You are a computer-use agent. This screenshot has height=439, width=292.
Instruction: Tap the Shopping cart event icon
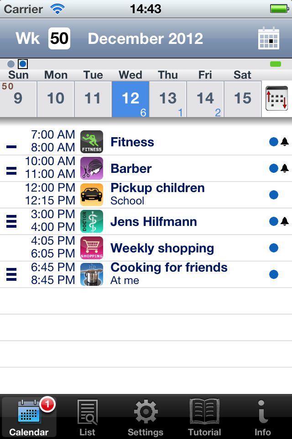pos(92,248)
